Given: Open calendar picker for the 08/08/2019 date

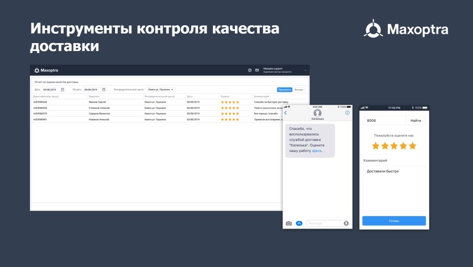Looking at the screenshot, I should coord(104,89).
